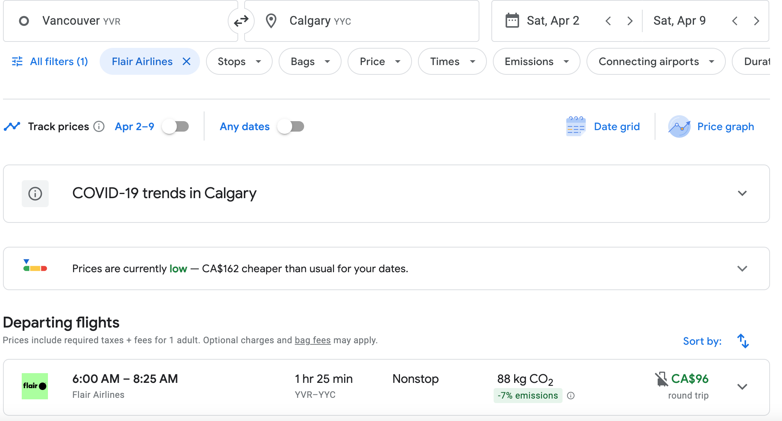Expand the 6:00 AM flight details
Viewport: 782px width, 421px height.
tap(742, 387)
